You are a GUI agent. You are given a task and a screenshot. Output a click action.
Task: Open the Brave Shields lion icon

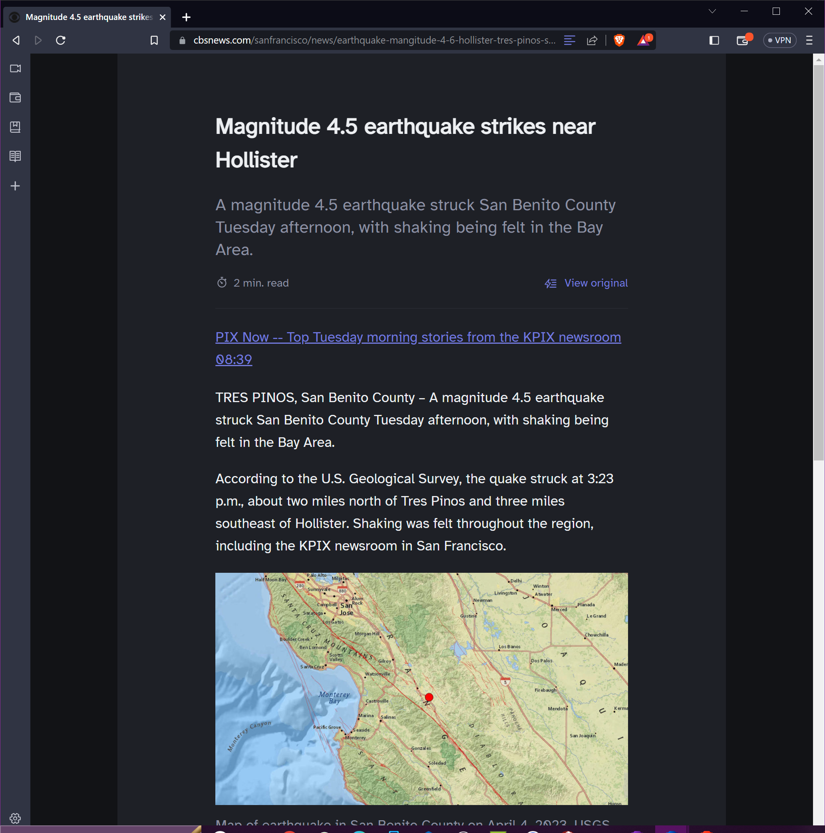click(x=619, y=40)
